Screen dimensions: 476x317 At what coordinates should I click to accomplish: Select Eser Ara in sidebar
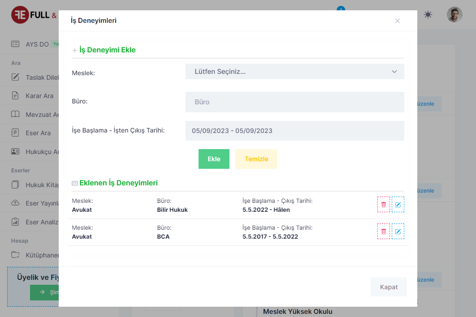38,133
